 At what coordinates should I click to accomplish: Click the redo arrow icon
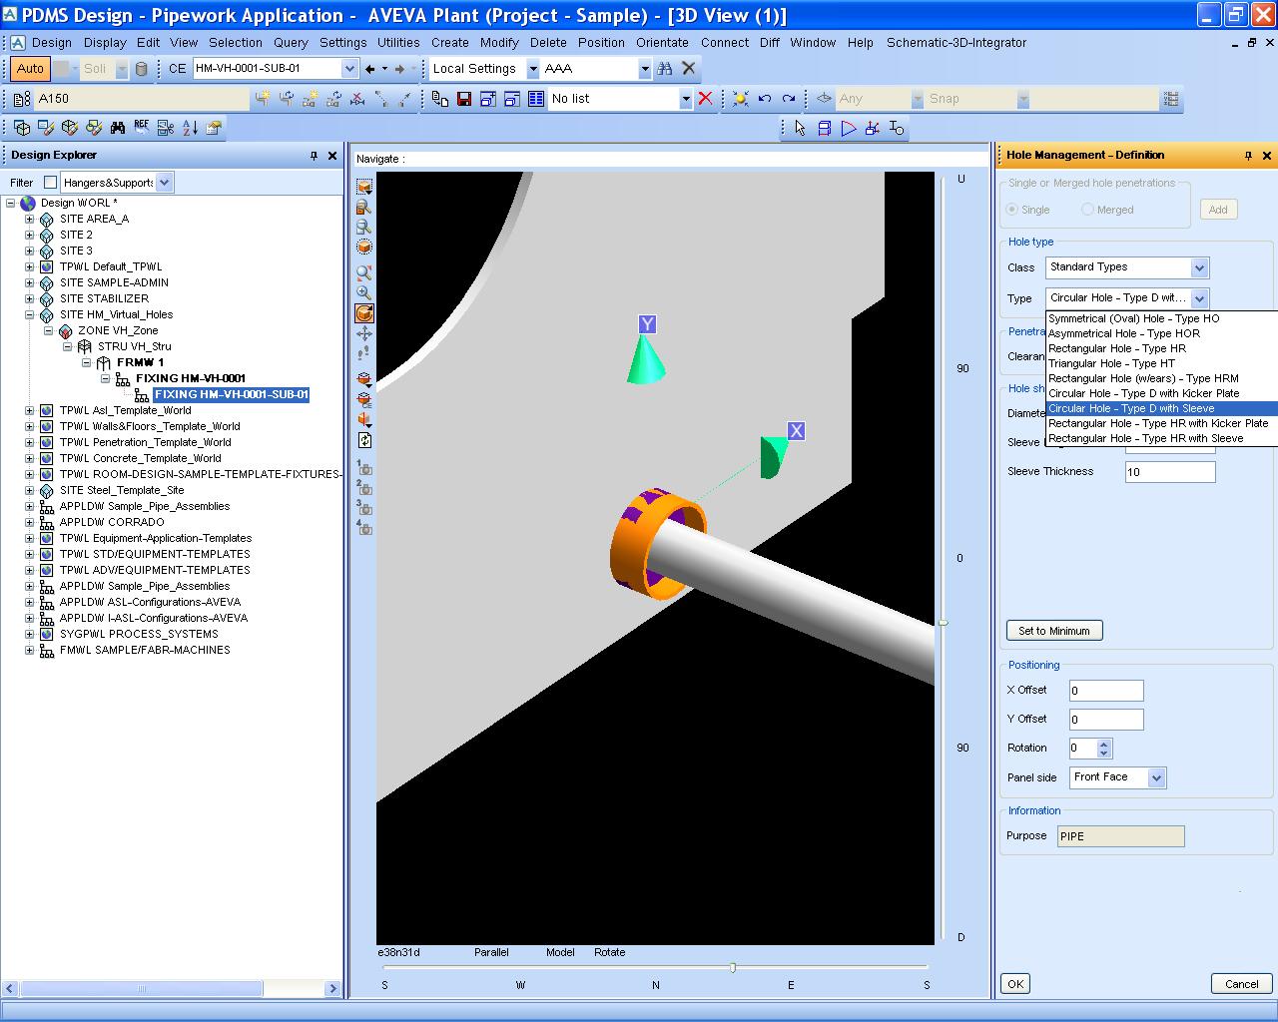[x=789, y=99]
